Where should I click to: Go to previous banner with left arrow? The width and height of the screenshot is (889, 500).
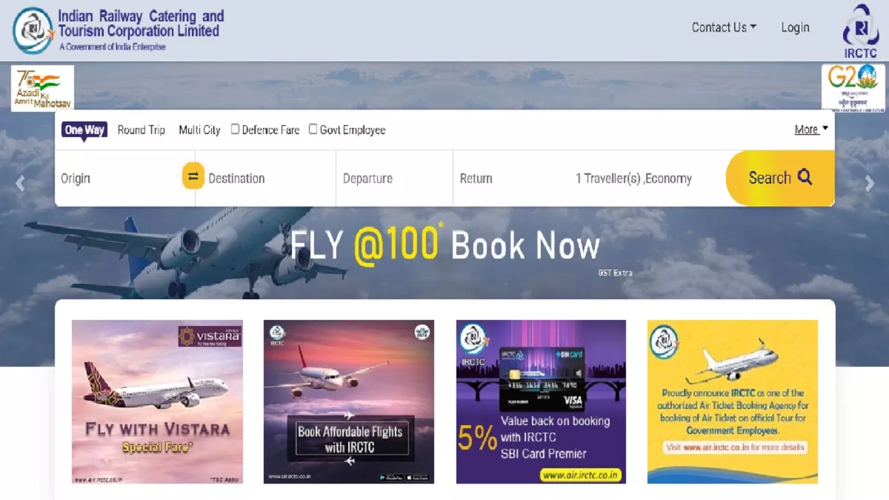(x=20, y=184)
